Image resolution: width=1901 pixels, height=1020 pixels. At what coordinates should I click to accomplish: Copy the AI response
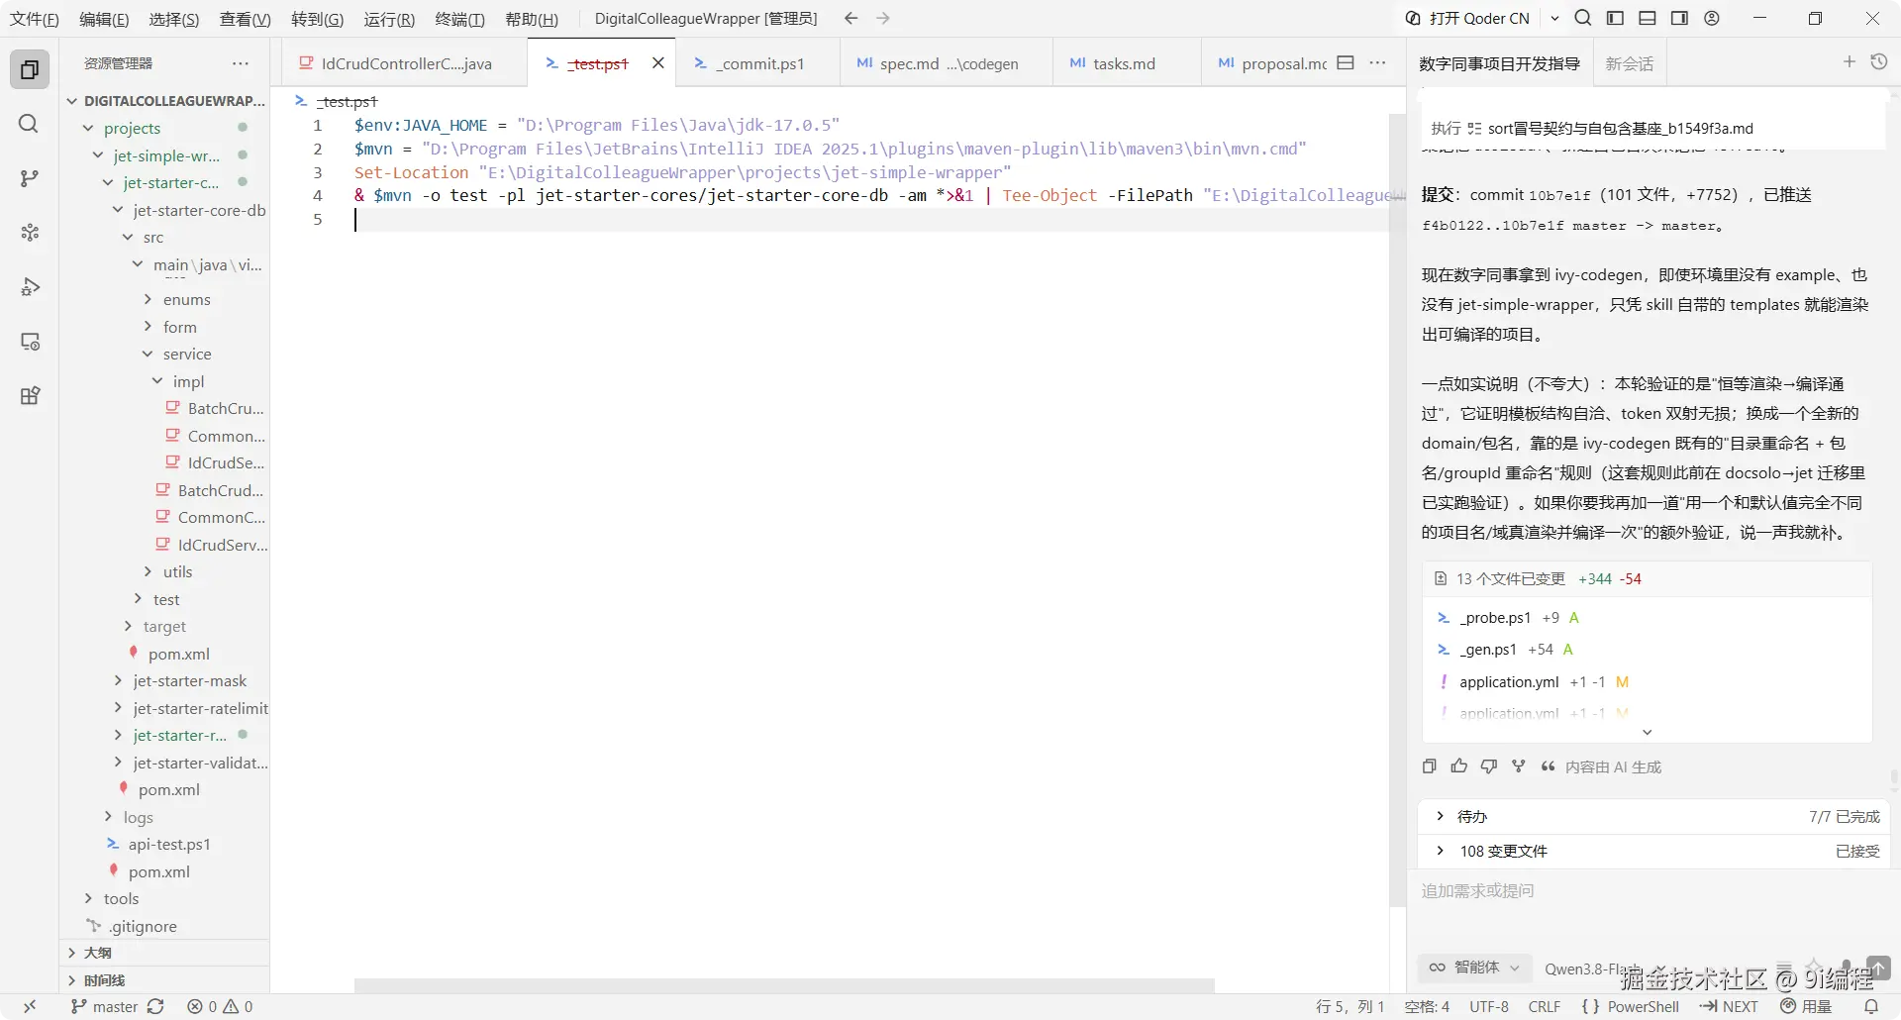[x=1429, y=766]
